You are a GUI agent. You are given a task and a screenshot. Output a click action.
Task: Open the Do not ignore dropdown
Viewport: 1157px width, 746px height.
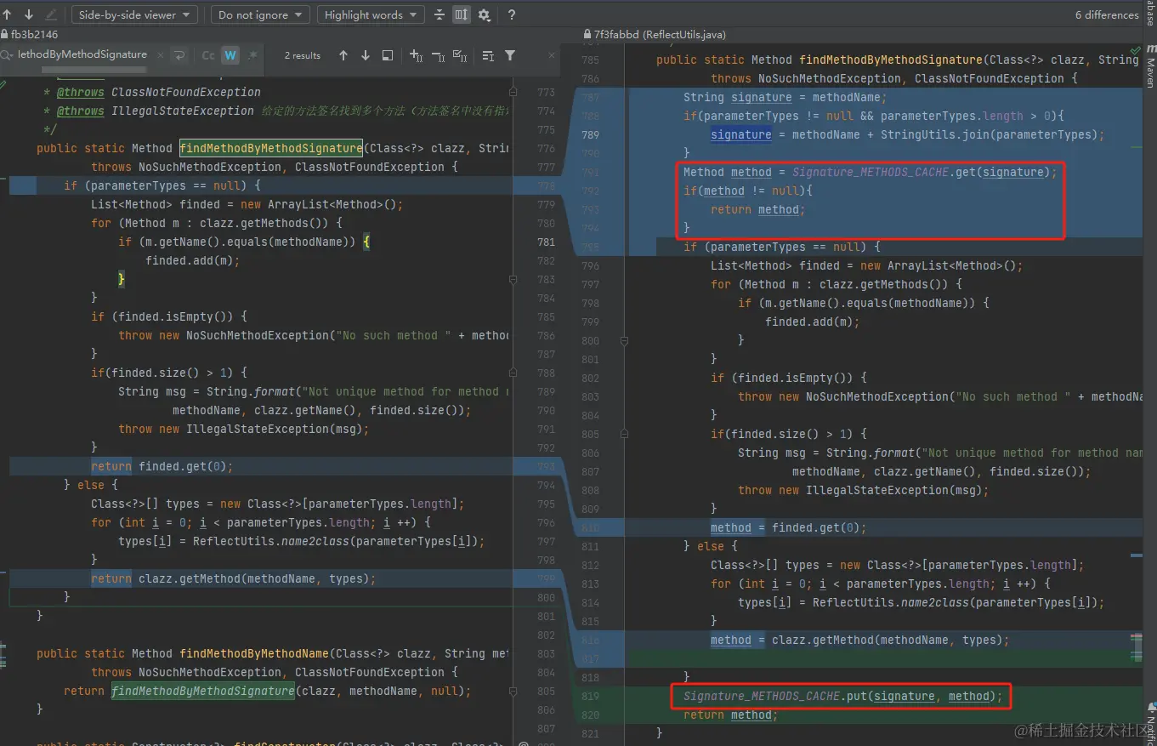click(x=260, y=14)
